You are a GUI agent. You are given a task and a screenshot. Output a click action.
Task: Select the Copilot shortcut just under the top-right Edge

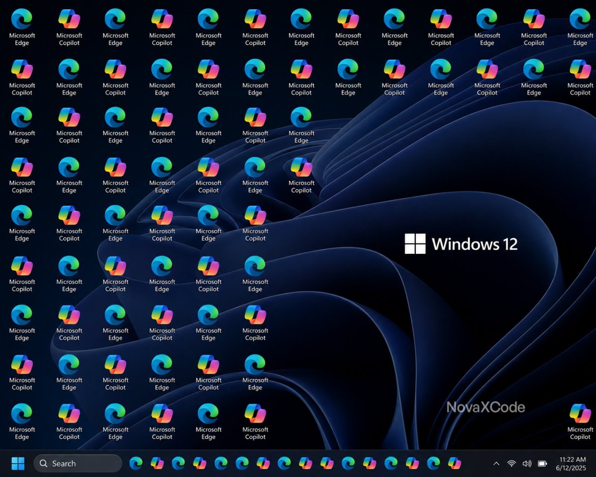[580, 77]
